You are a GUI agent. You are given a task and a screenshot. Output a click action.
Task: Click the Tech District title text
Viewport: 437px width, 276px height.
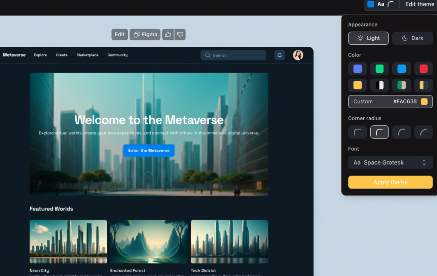point(203,271)
